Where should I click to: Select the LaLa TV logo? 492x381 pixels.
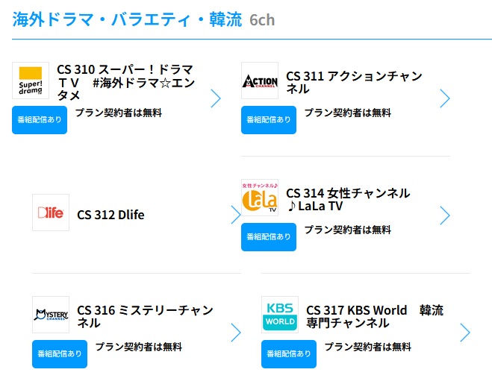pyautogui.click(x=260, y=198)
